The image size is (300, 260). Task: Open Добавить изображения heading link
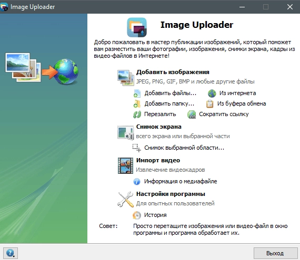click(173, 72)
